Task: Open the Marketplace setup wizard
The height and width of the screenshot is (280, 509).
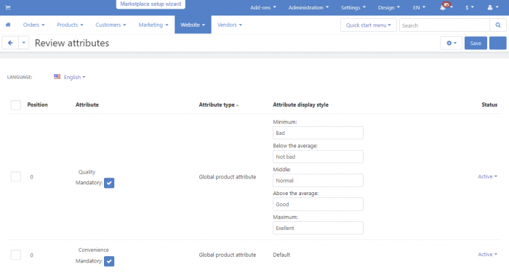Action: pyautogui.click(x=151, y=4)
